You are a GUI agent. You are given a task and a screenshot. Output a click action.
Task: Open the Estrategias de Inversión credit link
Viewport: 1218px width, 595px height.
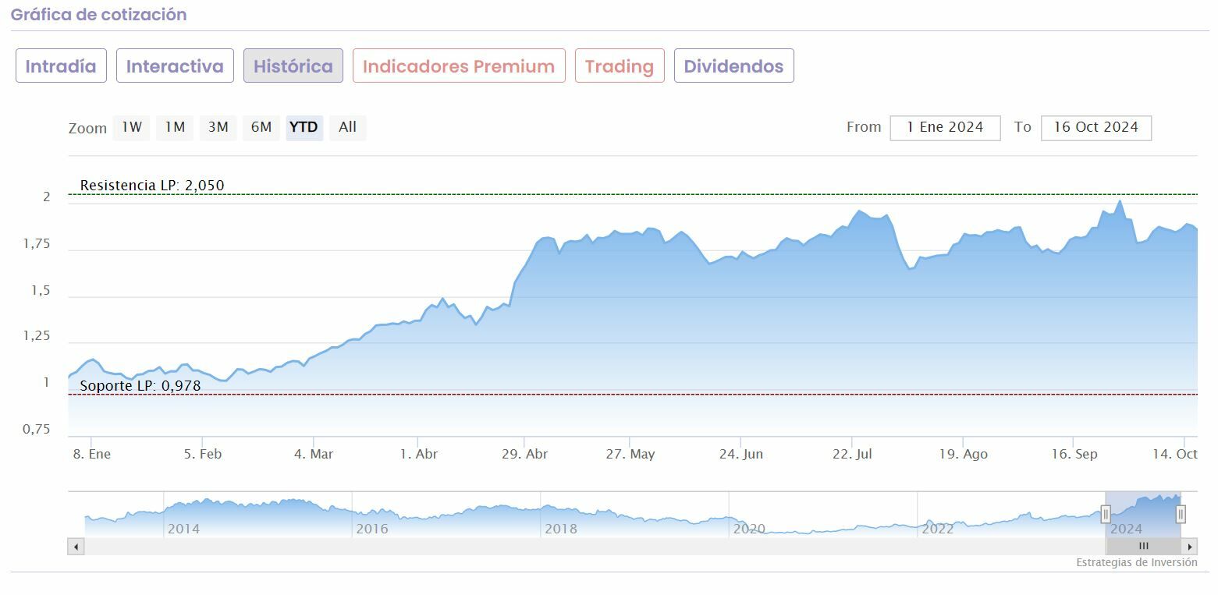click(x=1136, y=563)
